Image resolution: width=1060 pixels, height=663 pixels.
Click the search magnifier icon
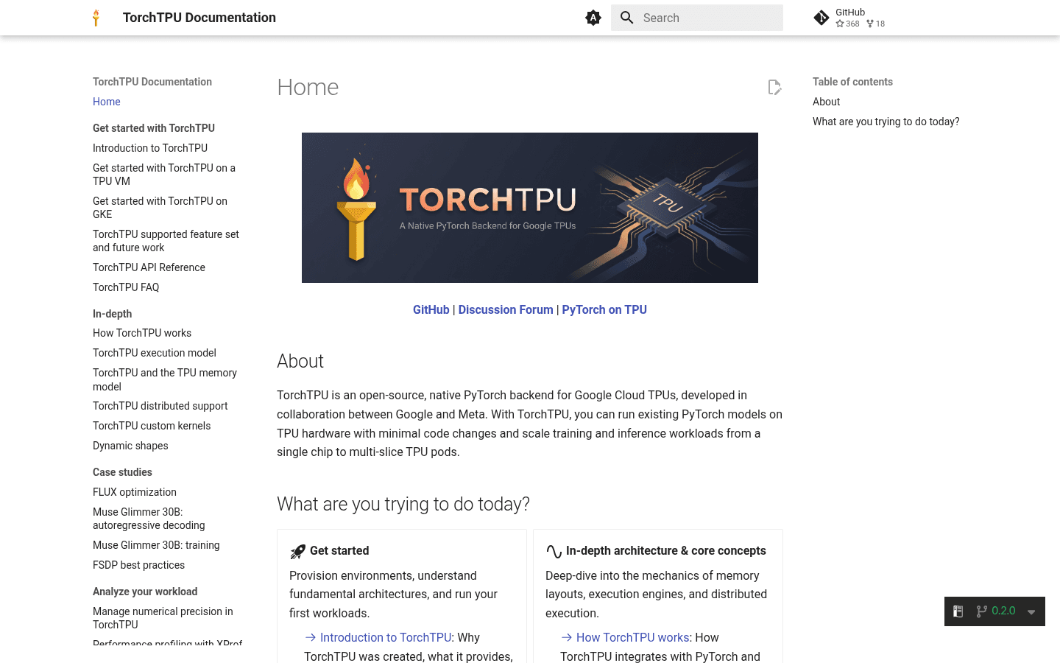(x=627, y=18)
